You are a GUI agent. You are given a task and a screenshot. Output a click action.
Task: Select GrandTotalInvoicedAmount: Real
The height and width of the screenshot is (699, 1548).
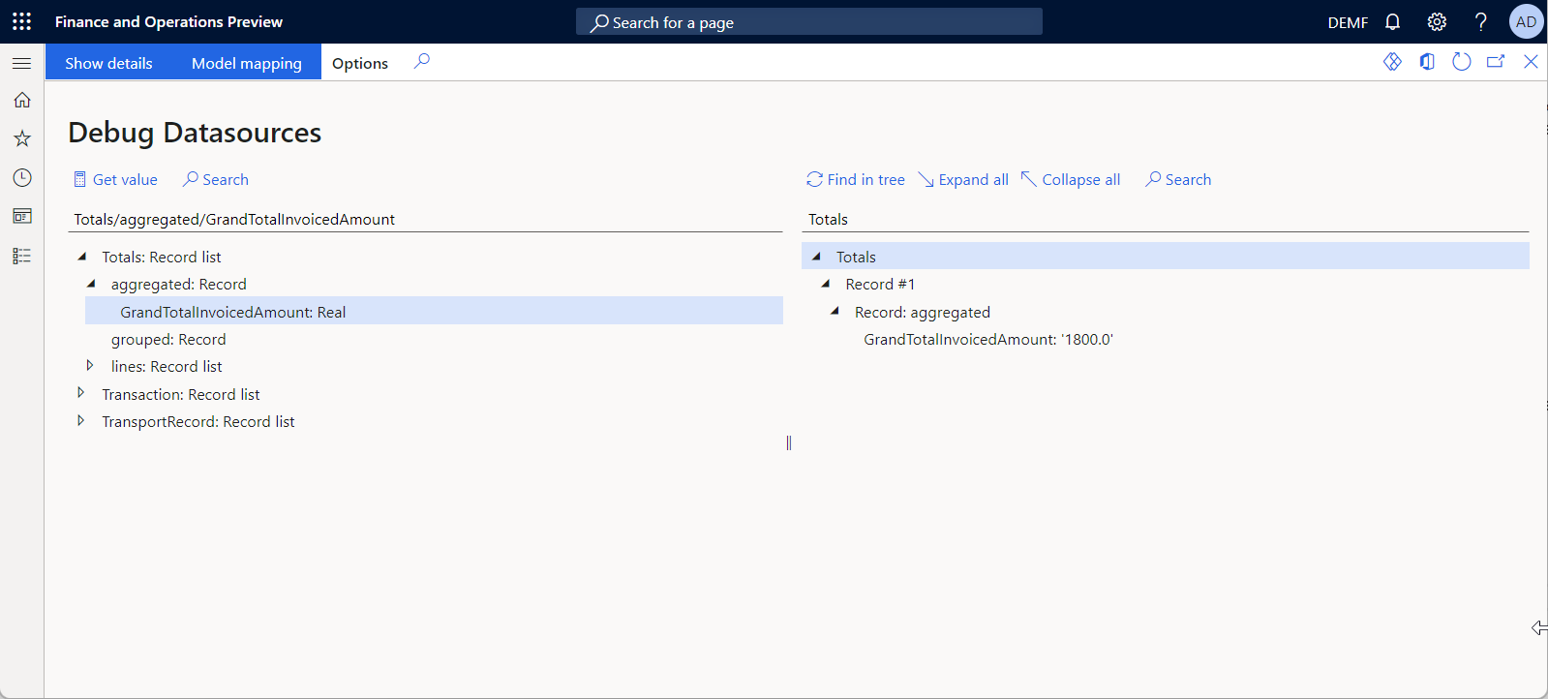(x=434, y=312)
